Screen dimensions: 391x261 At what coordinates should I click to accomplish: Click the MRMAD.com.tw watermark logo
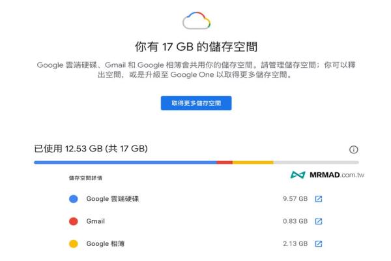point(327,175)
